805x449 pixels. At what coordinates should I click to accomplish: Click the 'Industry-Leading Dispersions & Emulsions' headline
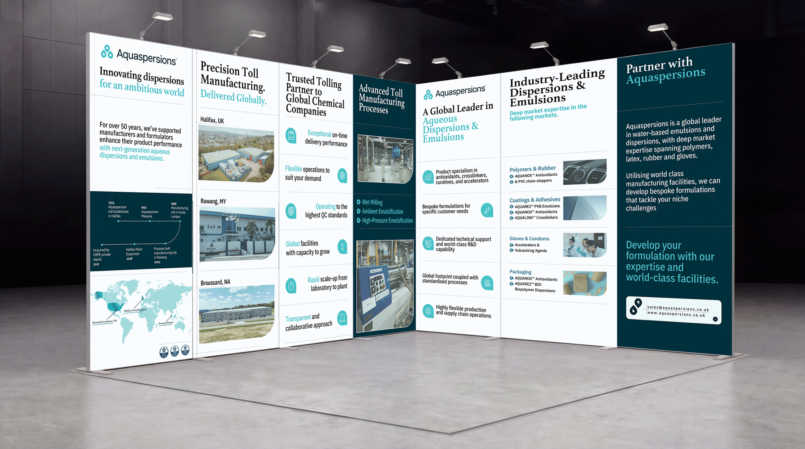tap(557, 88)
